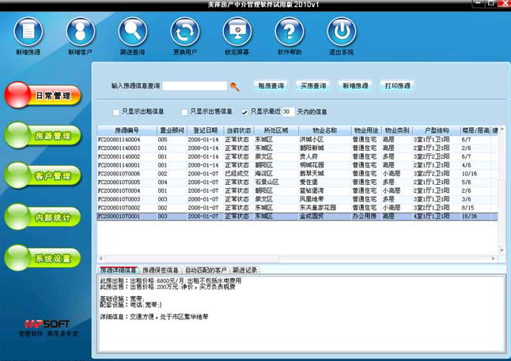This screenshot has width=511, height=361.
Task: Open the 房源管理 sidebar section
Action: point(43,135)
